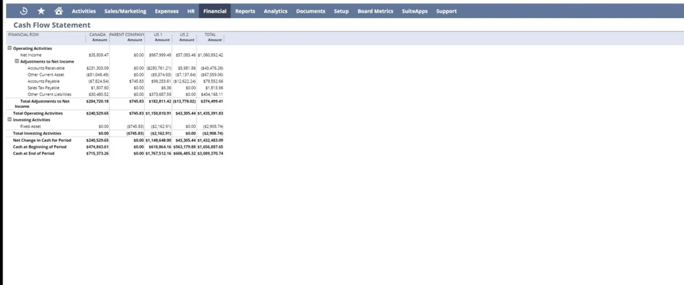Open Canada Other Current Asset amount ($51,046.49)

click(x=98, y=75)
